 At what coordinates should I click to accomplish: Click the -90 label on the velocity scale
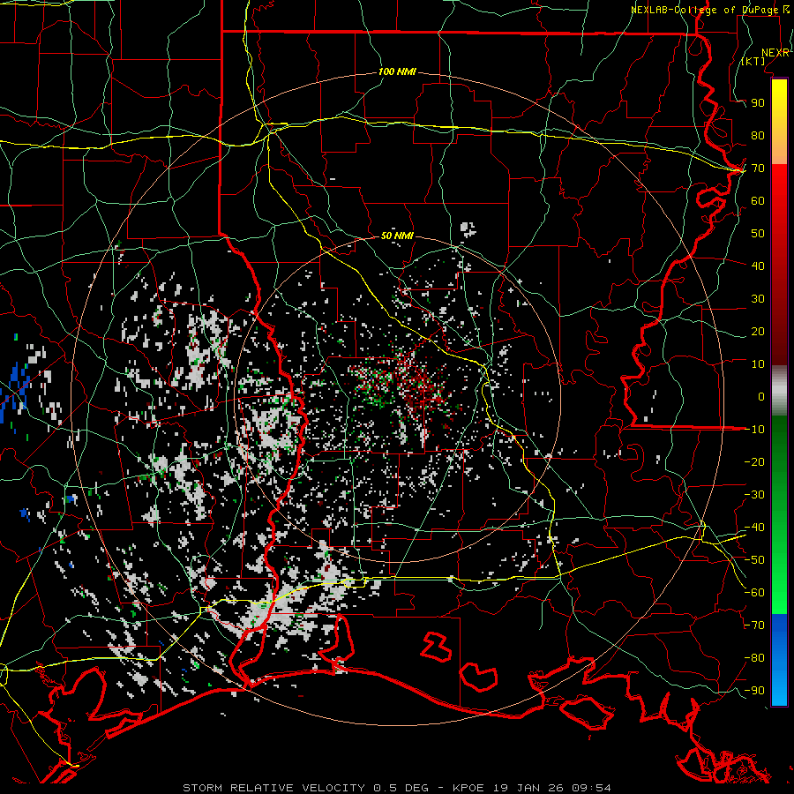click(754, 691)
